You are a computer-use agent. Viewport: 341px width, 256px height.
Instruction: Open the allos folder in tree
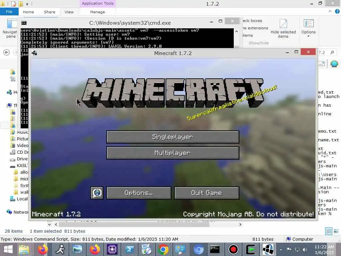click(21, 172)
